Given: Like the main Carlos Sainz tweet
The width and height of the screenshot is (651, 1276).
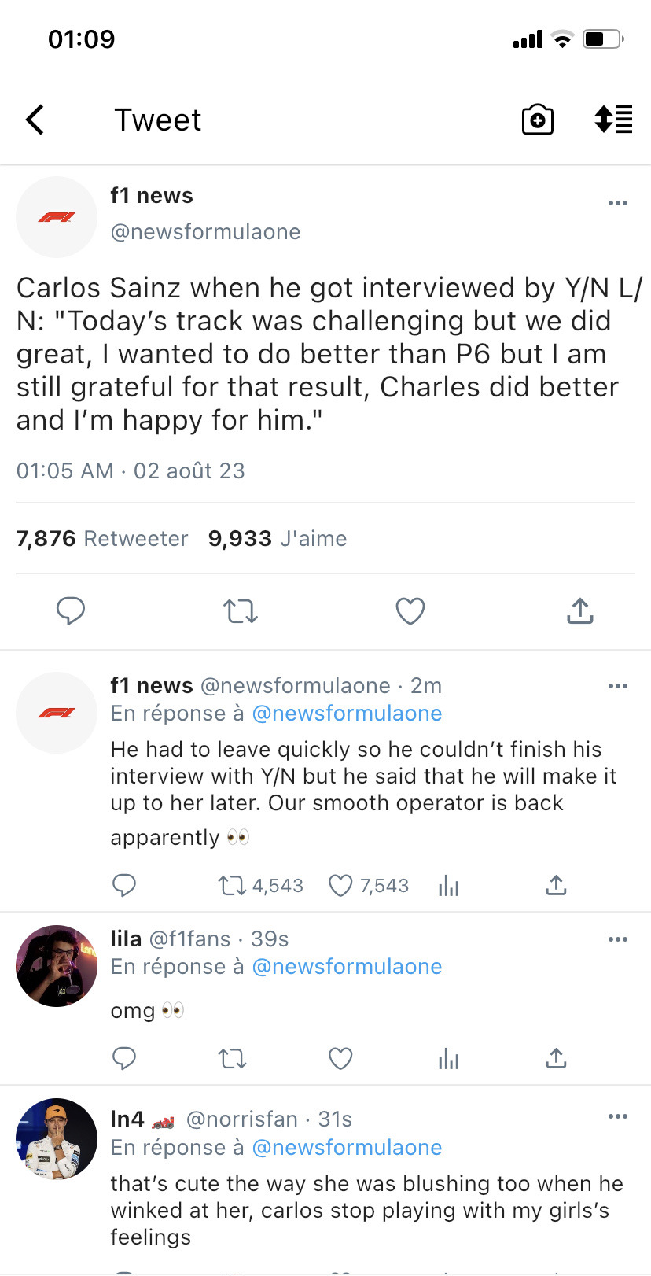Looking at the screenshot, I should pyautogui.click(x=410, y=610).
